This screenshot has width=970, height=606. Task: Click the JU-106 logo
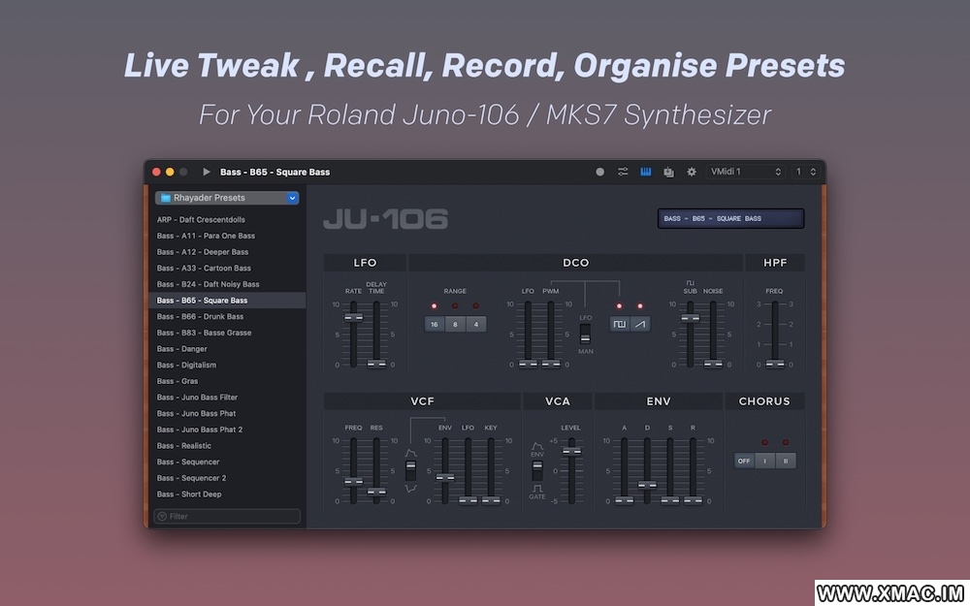point(385,218)
